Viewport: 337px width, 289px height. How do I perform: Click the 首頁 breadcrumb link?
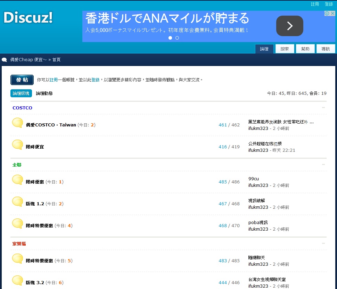click(57, 60)
